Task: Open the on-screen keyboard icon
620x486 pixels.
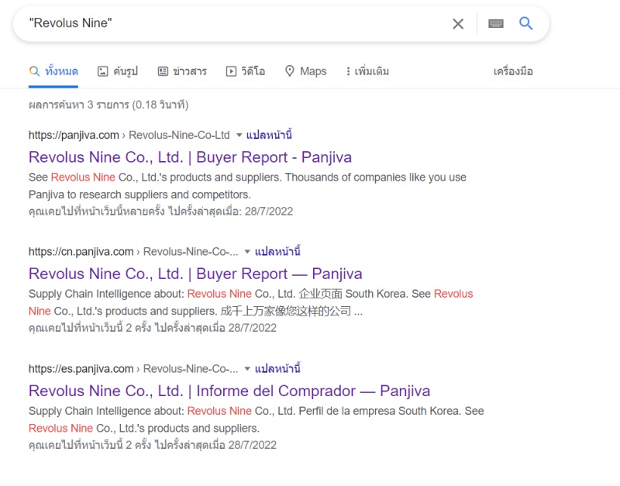Action: [496, 24]
